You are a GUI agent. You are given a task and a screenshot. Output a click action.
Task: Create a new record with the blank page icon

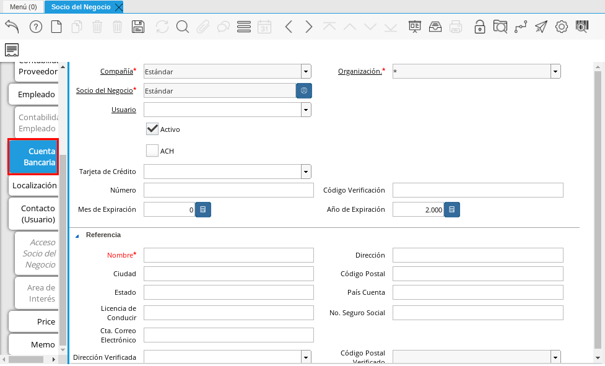[56, 27]
